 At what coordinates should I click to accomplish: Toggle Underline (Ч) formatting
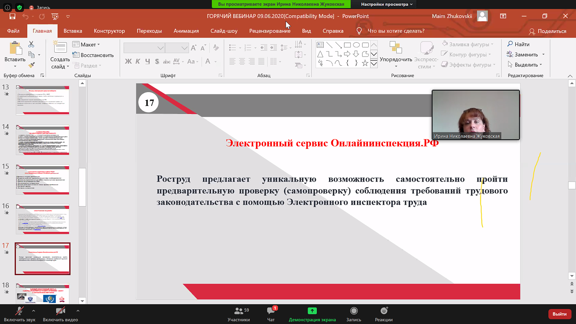pos(147,61)
